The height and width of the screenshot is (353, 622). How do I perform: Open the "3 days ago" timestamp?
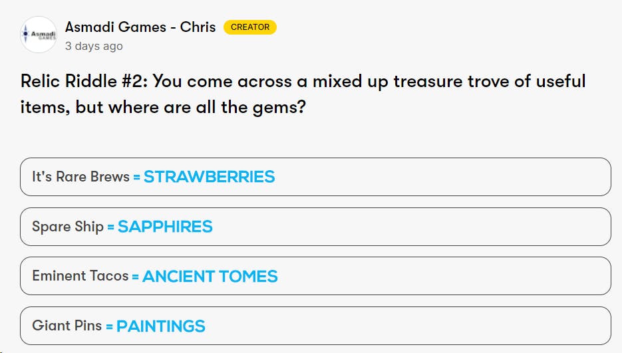94,47
